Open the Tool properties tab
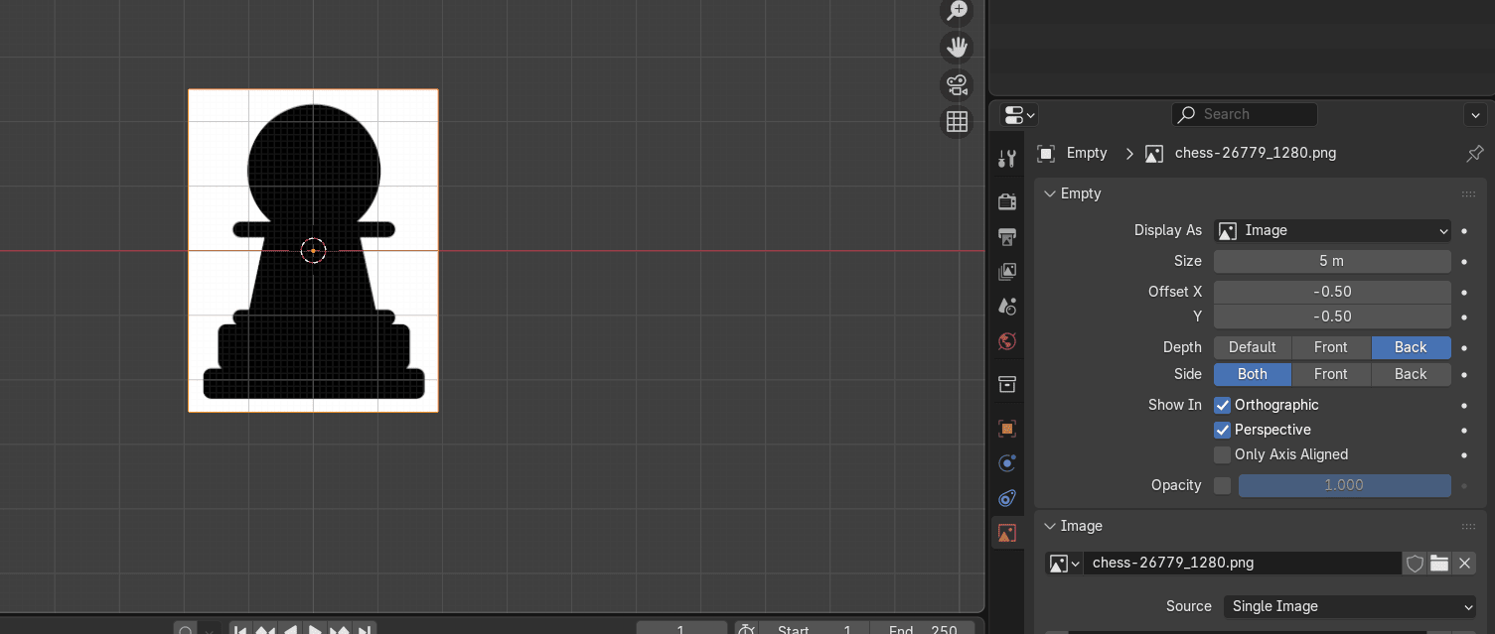This screenshot has width=1495, height=634. pos(1007,159)
